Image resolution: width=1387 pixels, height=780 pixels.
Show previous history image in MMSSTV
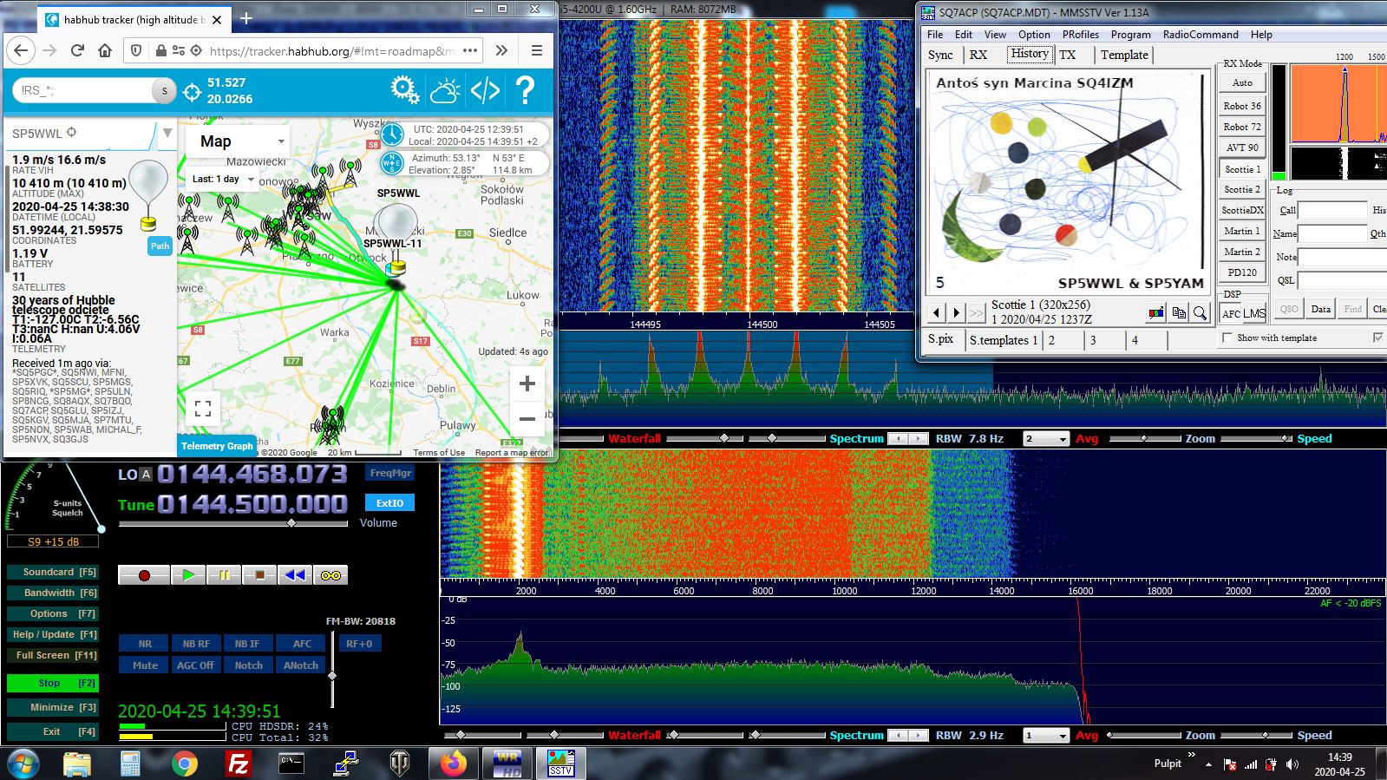click(936, 312)
